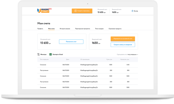
Task: Open the Точки продаж tab
Action: 99,29
